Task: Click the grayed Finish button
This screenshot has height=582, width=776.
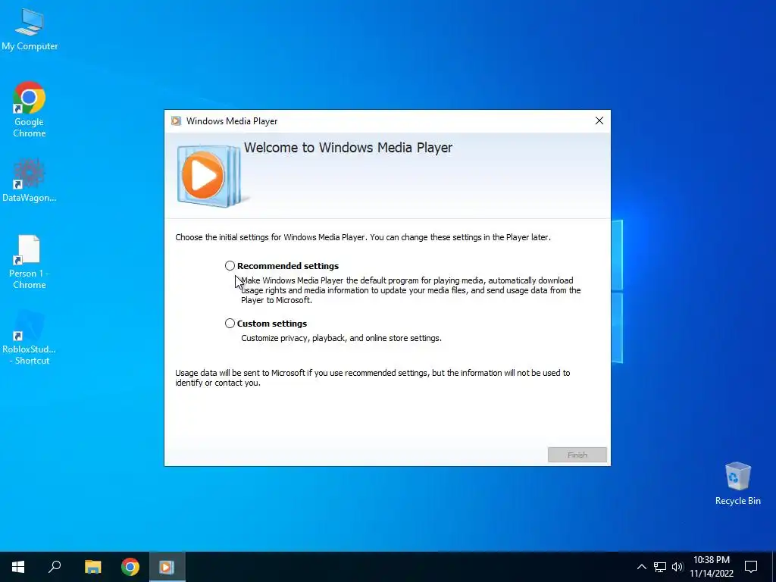Action: point(577,455)
